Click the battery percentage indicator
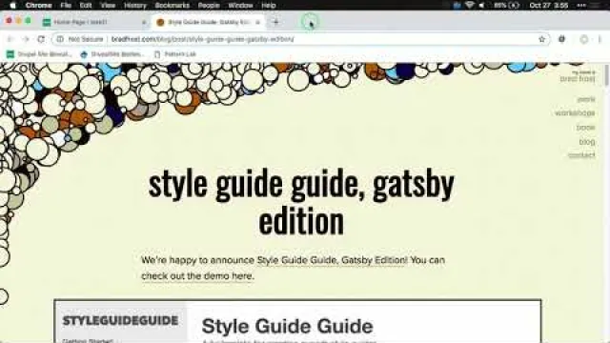Viewport: 610px width, 343px height. (506, 6)
